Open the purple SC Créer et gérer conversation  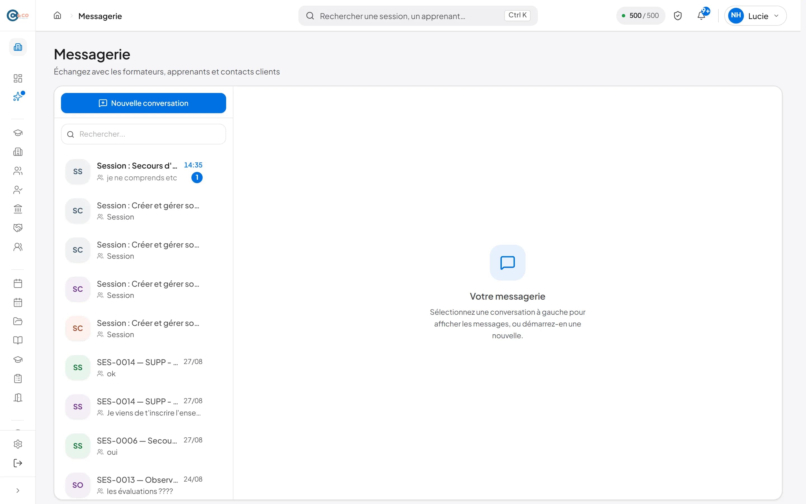144,289
